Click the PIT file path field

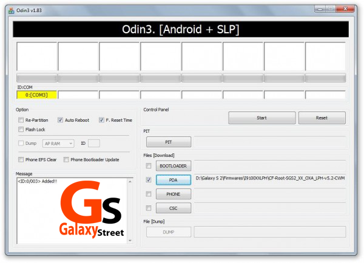[x=270, y=142]
